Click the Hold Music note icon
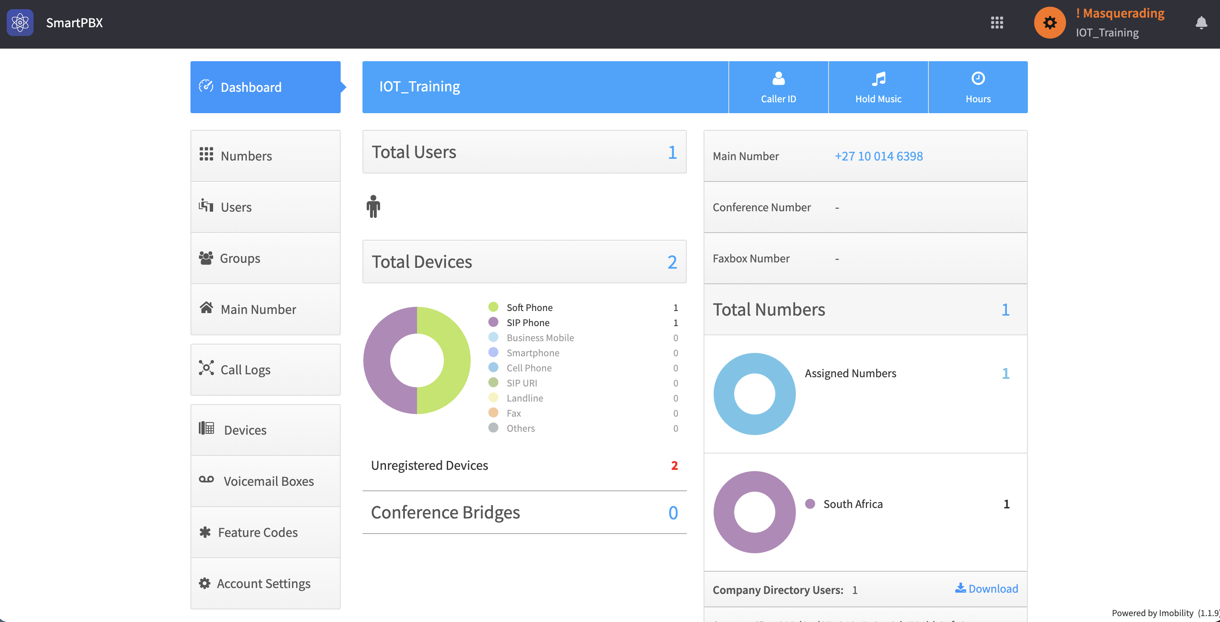Screen dimensions: 1220x622 coord(879,78)
